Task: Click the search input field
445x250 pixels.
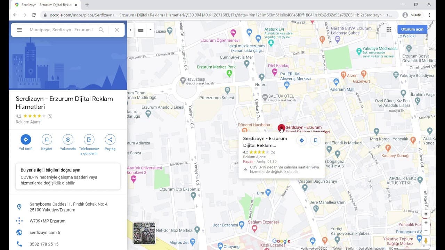Action: point(62,30)
